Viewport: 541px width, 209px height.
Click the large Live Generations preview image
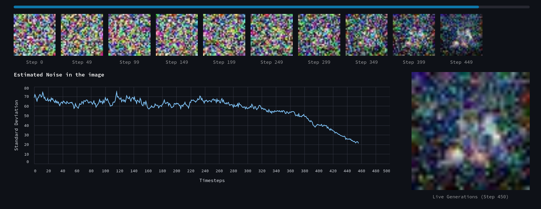tap(470, 131)
